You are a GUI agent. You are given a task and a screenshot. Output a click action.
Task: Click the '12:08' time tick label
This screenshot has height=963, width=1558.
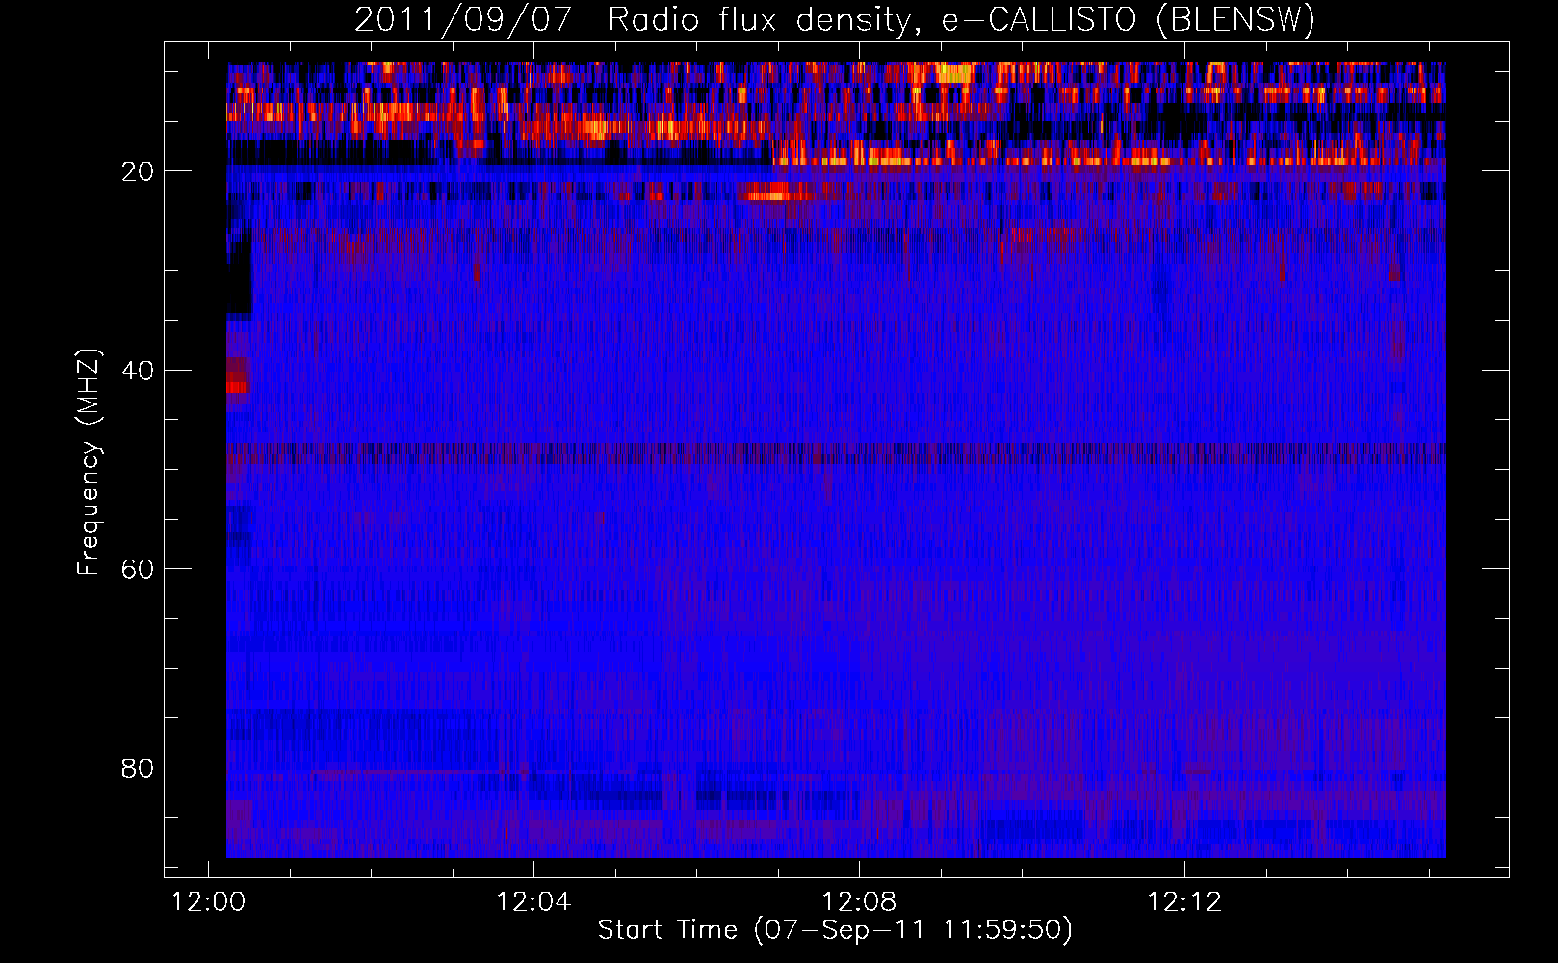pyautogui.click(x=859, y=902)
